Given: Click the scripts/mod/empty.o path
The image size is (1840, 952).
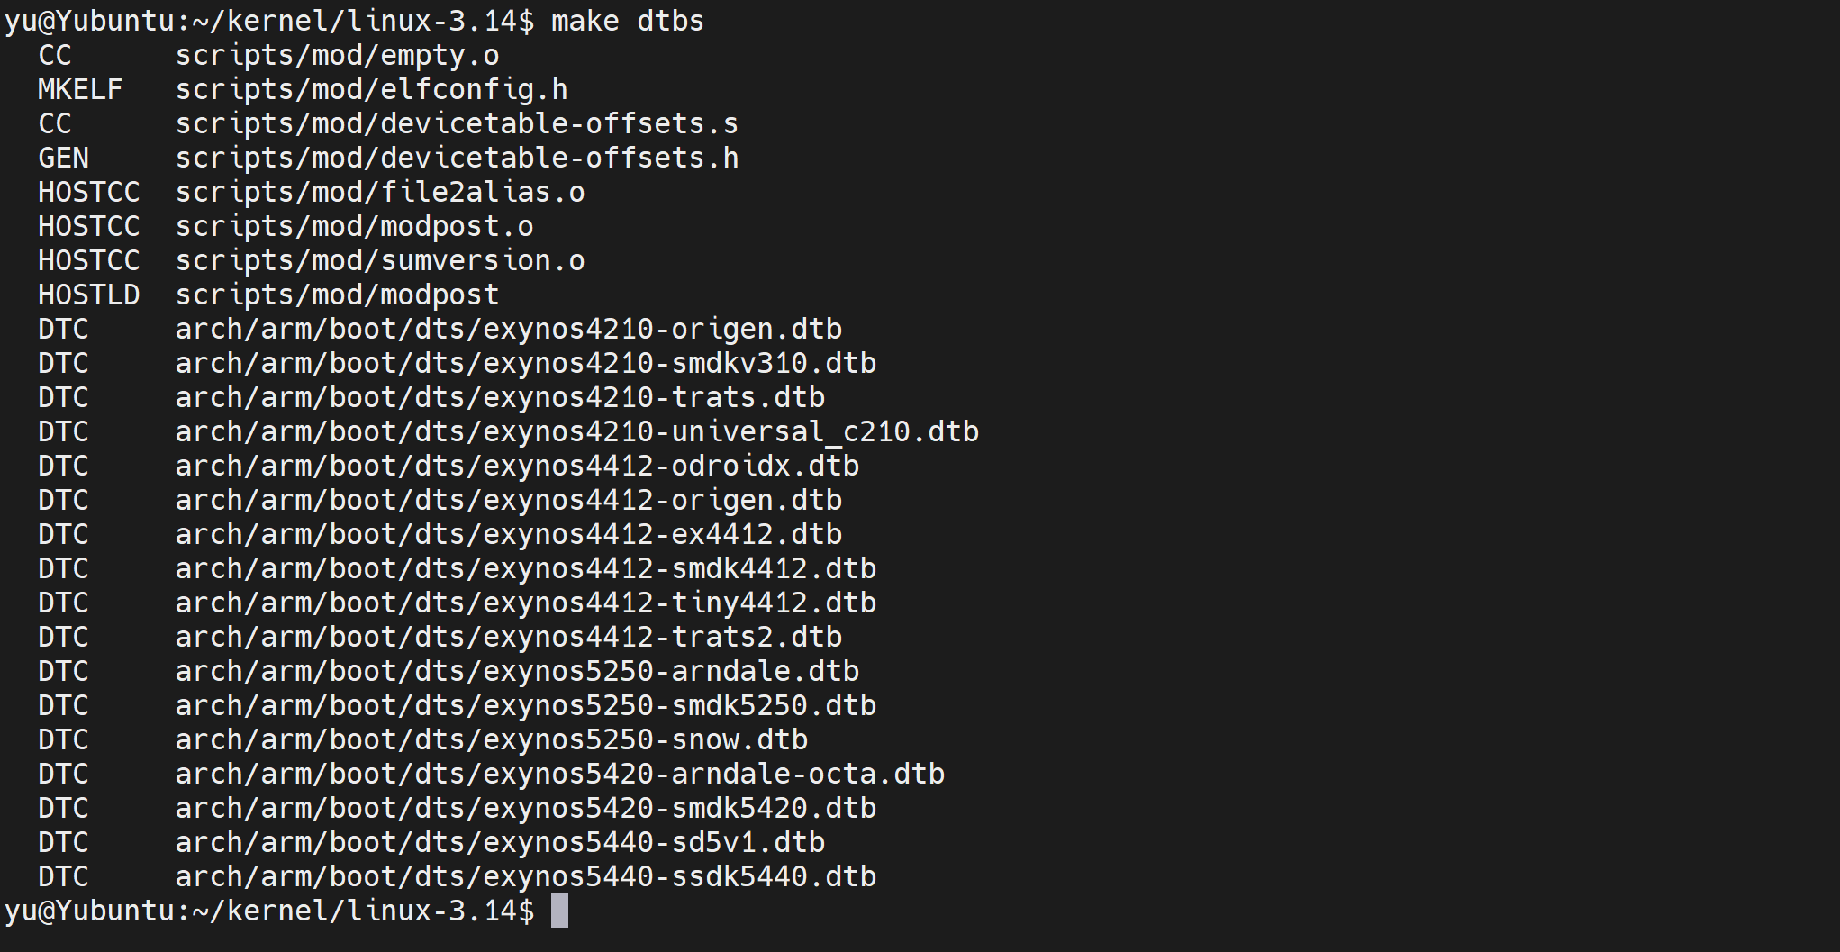Looking at the screenshot, I should tap(338, 56).
